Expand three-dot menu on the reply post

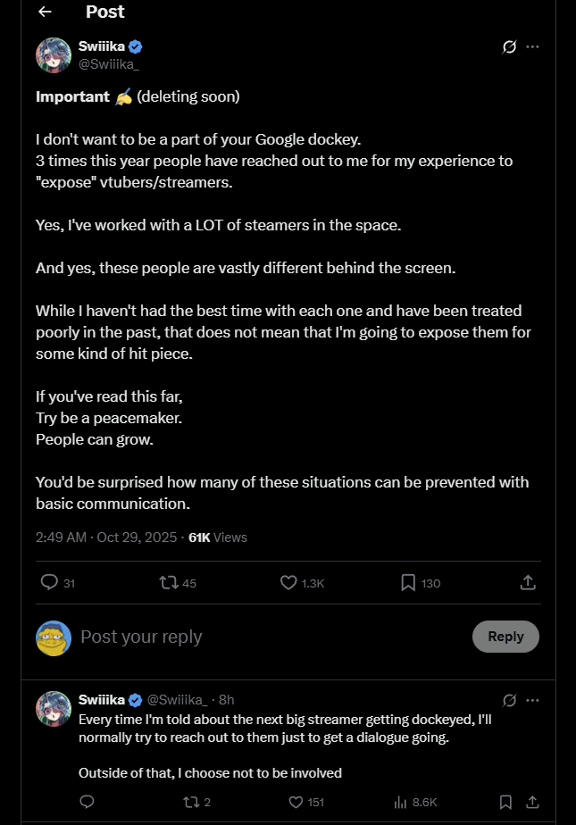533,700
